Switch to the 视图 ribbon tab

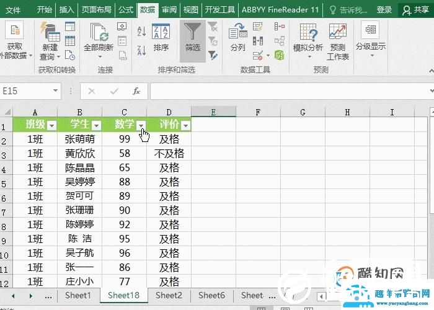coord(191,10)
